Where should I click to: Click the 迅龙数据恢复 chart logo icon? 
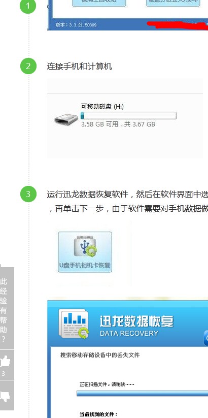point(74,324)
